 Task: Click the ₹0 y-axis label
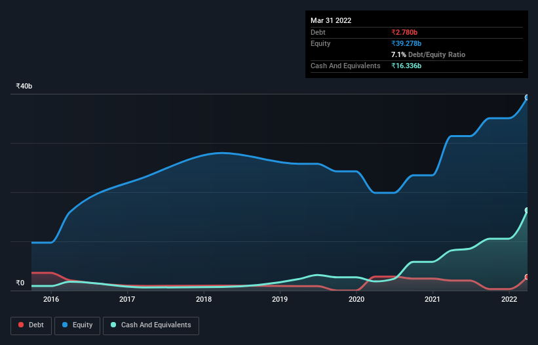(x=20, y=283)
